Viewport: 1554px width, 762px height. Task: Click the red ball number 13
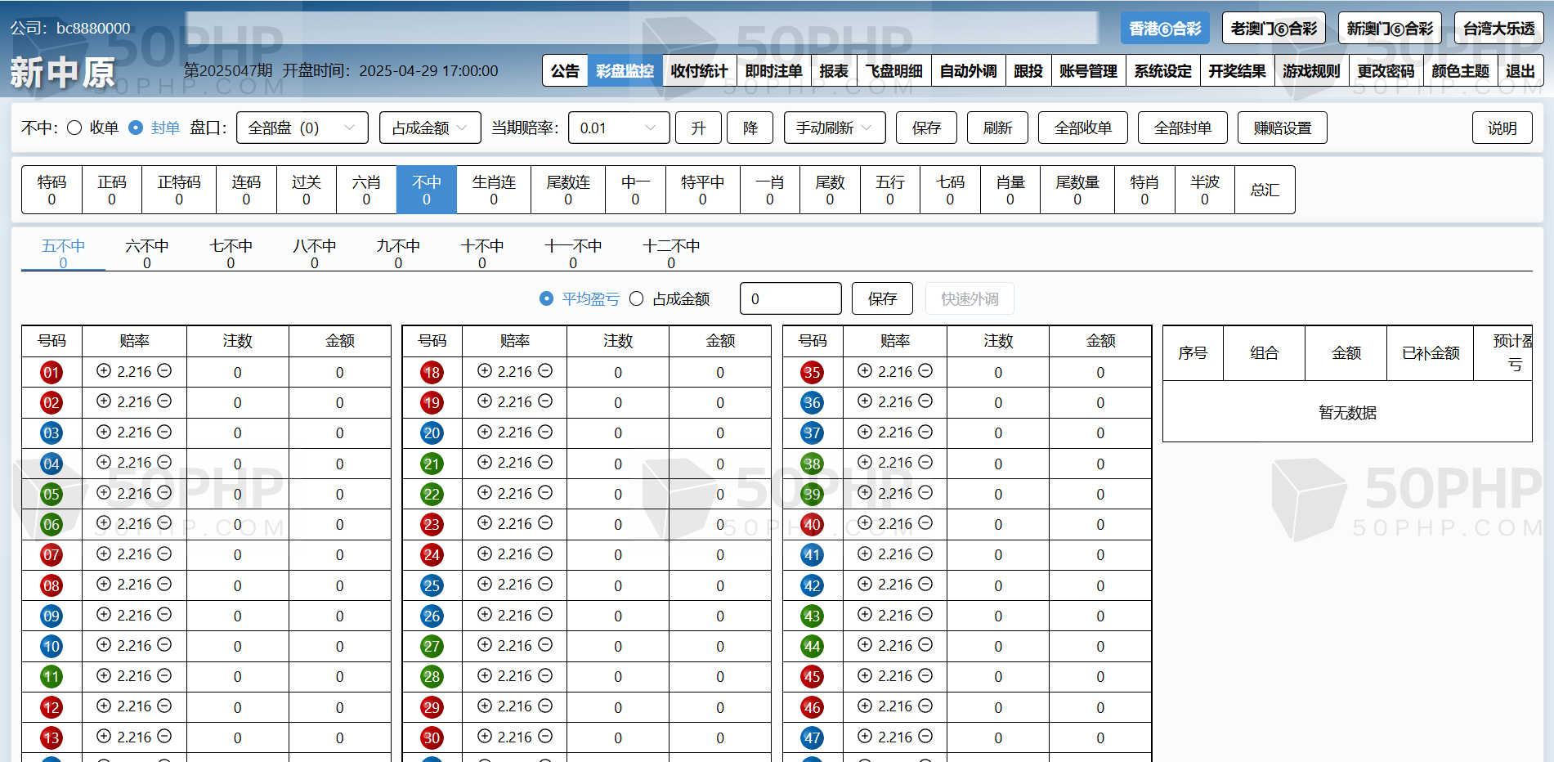52,737
